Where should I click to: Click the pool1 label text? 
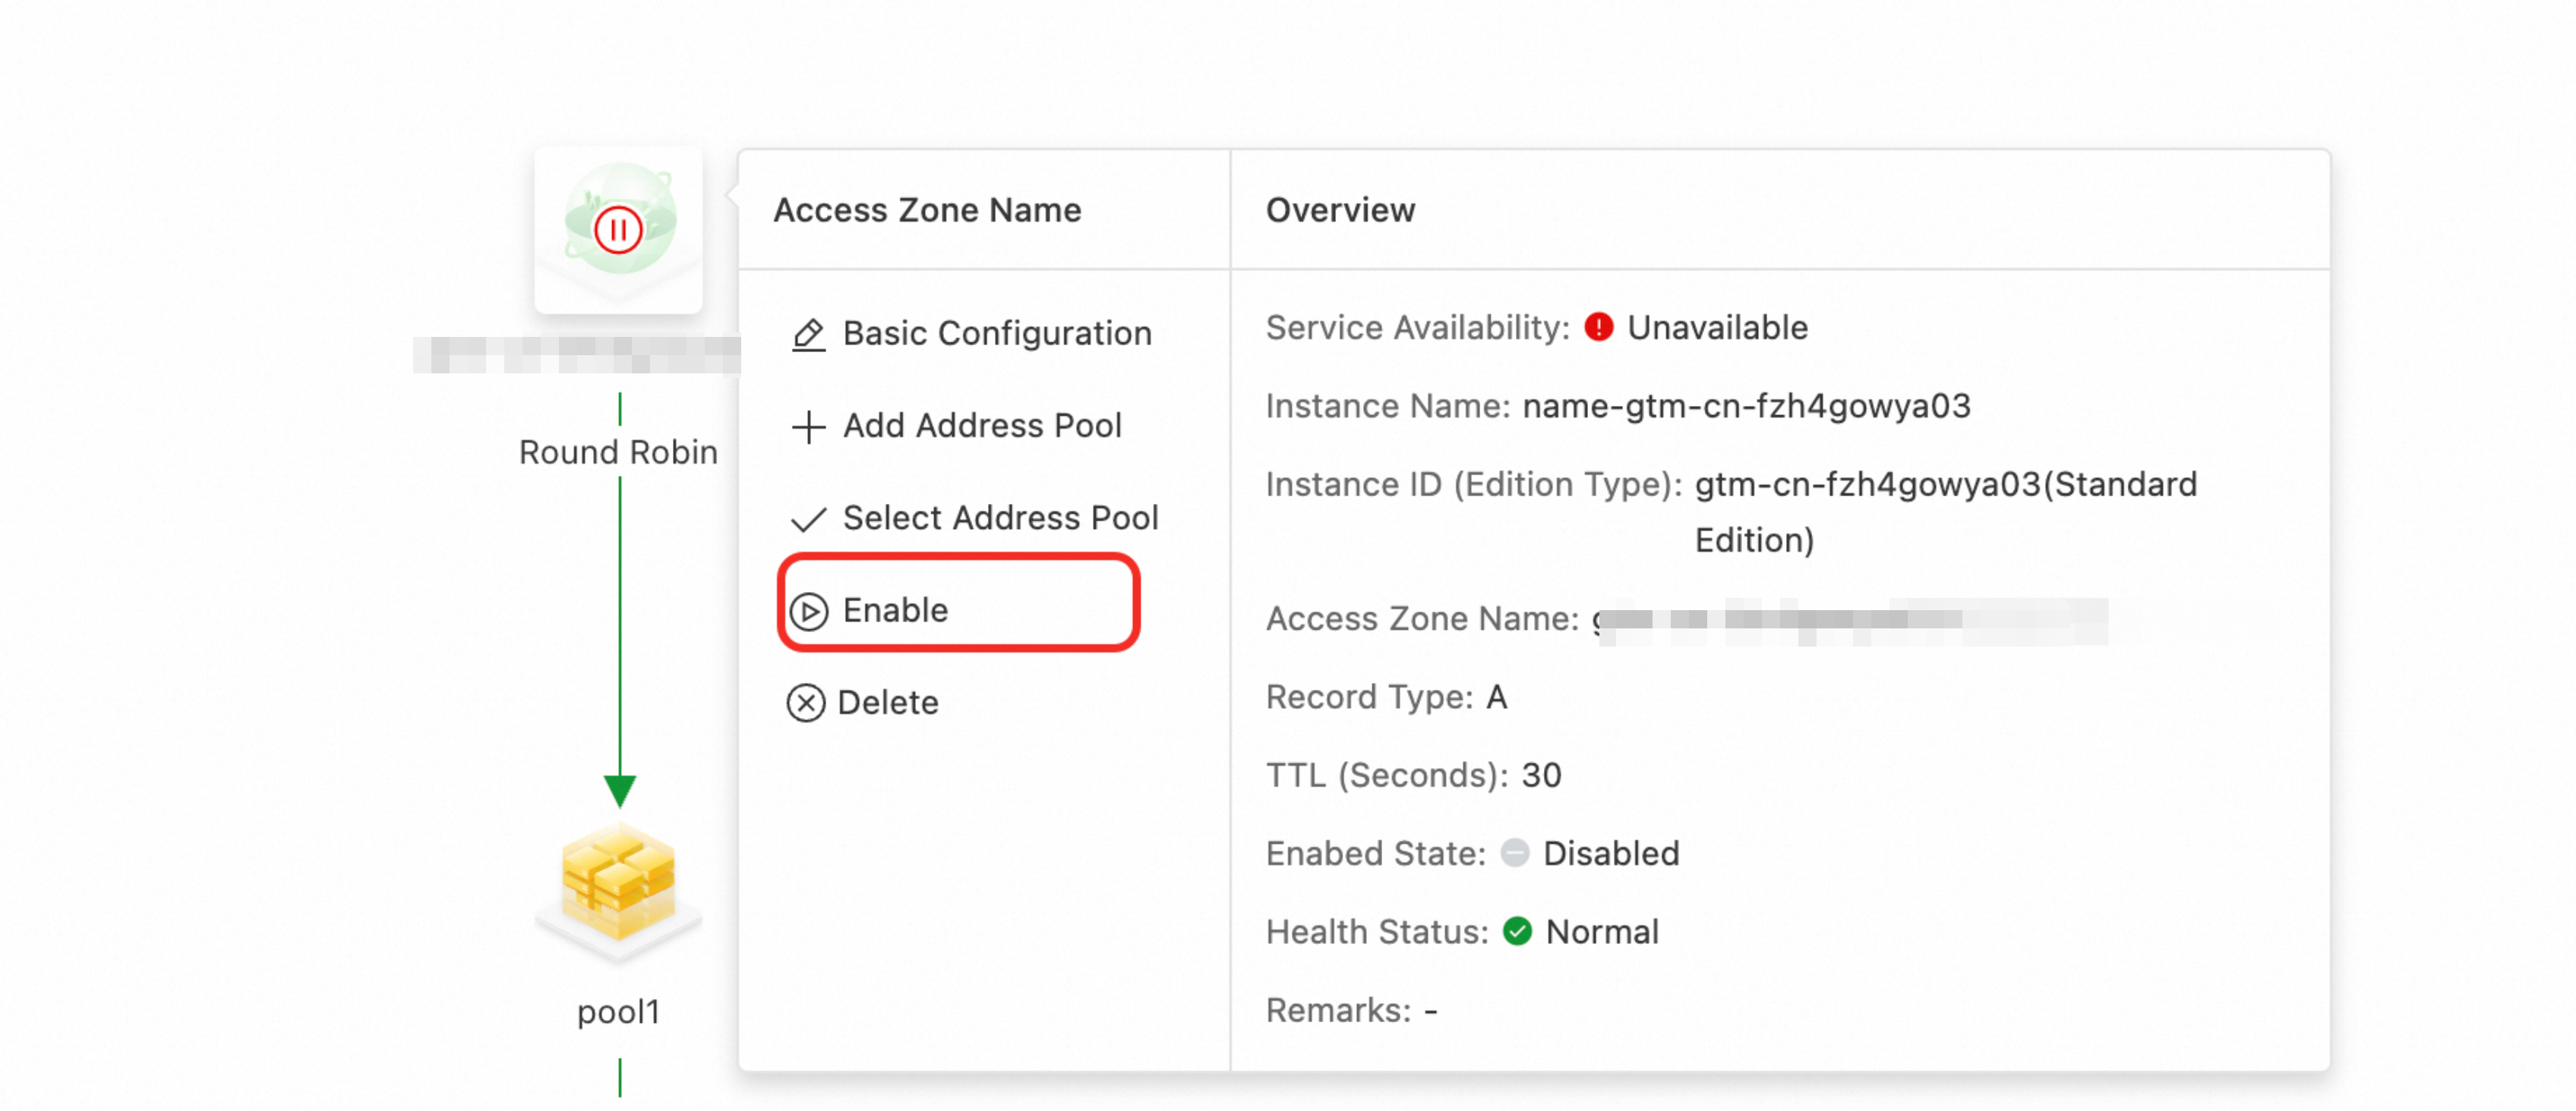pyautogui.click(x=618, y=1011)
